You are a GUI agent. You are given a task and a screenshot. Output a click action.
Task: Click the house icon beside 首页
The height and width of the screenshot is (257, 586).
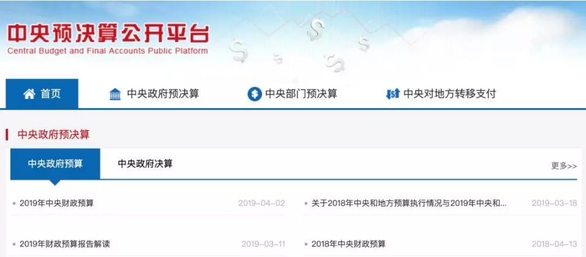coord(29,94)
